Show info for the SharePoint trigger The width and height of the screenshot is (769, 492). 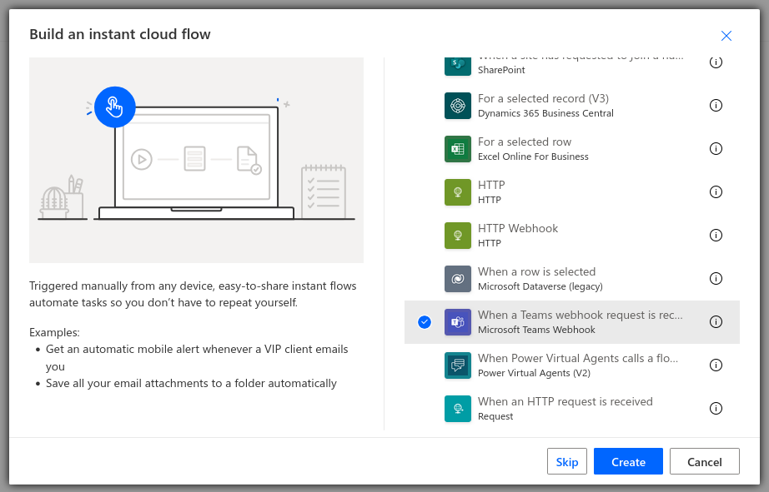[x=716, y=62]
